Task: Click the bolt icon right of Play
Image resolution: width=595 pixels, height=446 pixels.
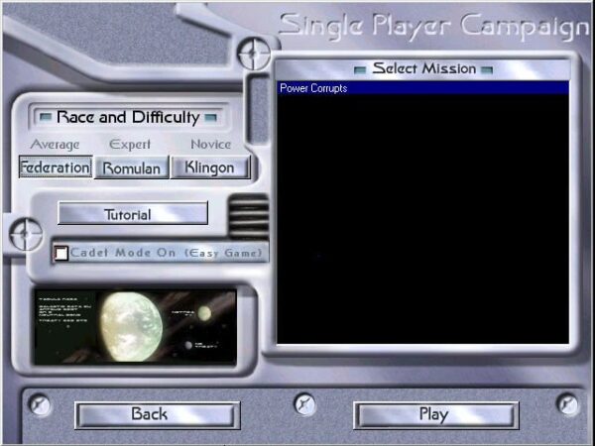Action: (x=567, y=403)
